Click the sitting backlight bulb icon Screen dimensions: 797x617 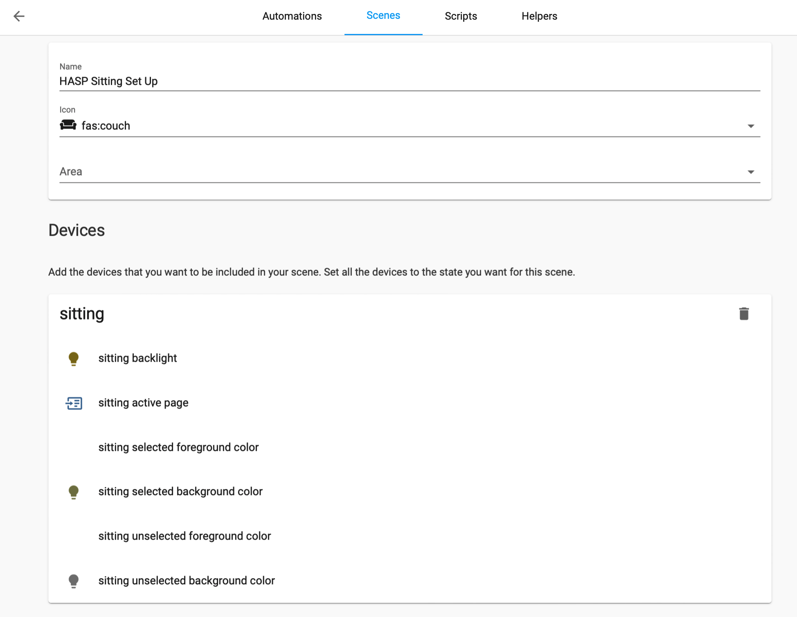74,358
